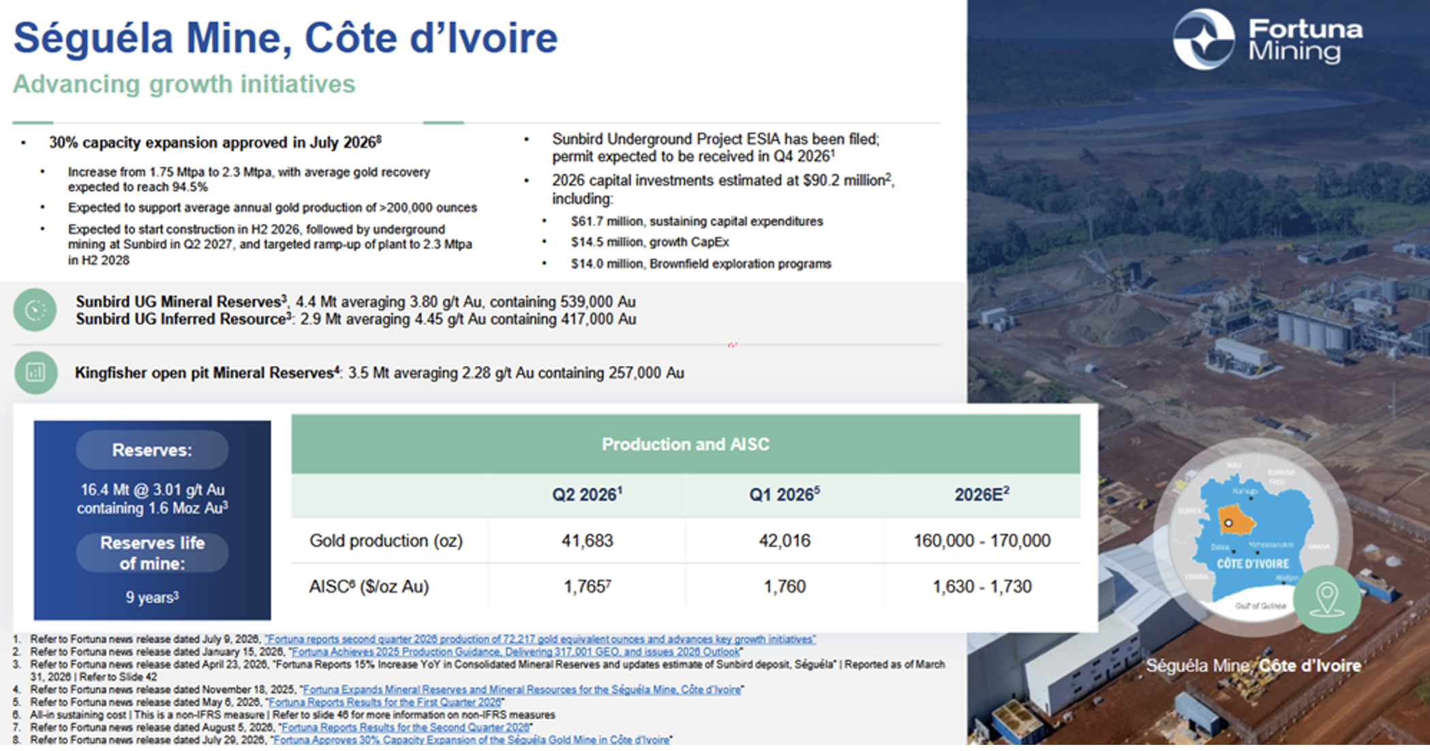
Task: Click the 30% capacity expansion approved heading
Action: click(x=215, y=142)
